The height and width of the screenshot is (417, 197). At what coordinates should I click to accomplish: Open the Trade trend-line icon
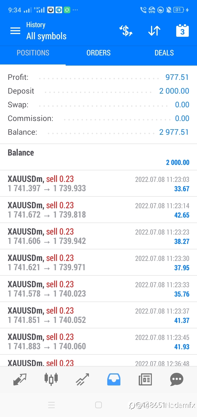(83, 380)
